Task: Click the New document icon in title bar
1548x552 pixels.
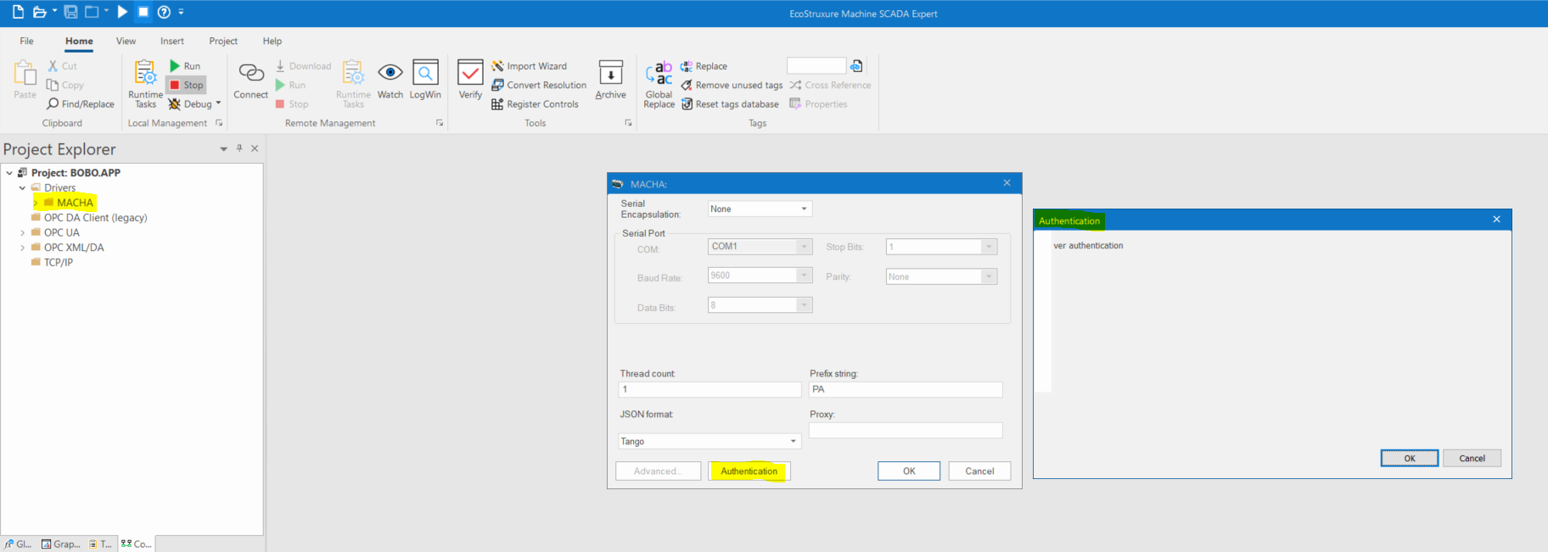Action: (18, 12)
